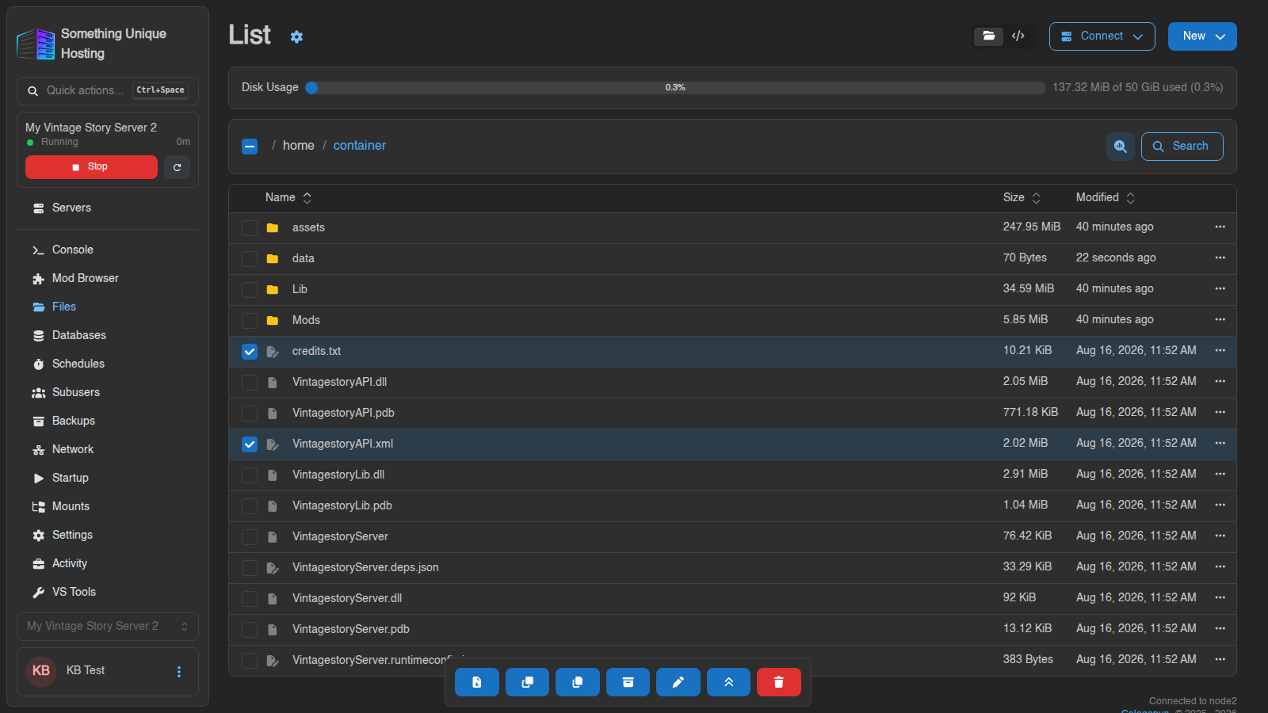Open the Lib folder

[x=300, y=289]
